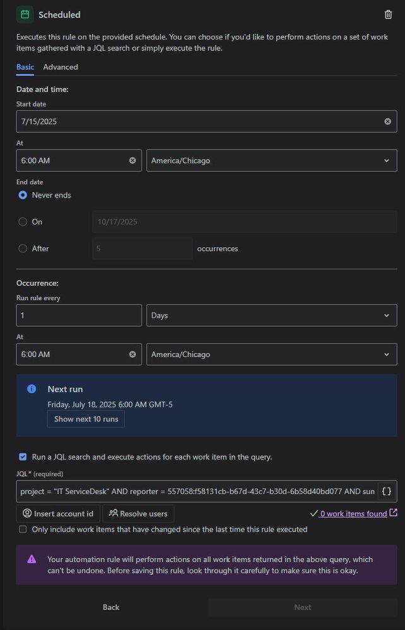This screenshot has width=405, height=630.
Task: Clear the 6:00 AM trigger time field
Action: [x=132, y=160]
